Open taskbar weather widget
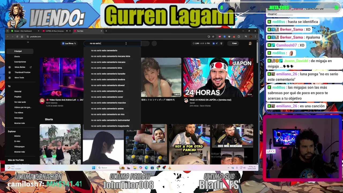The height and width of the screenshot is (193, 343). [15, 168]
